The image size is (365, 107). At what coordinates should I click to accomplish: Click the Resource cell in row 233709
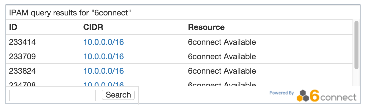pyautogui.click(x=222, y=56)
